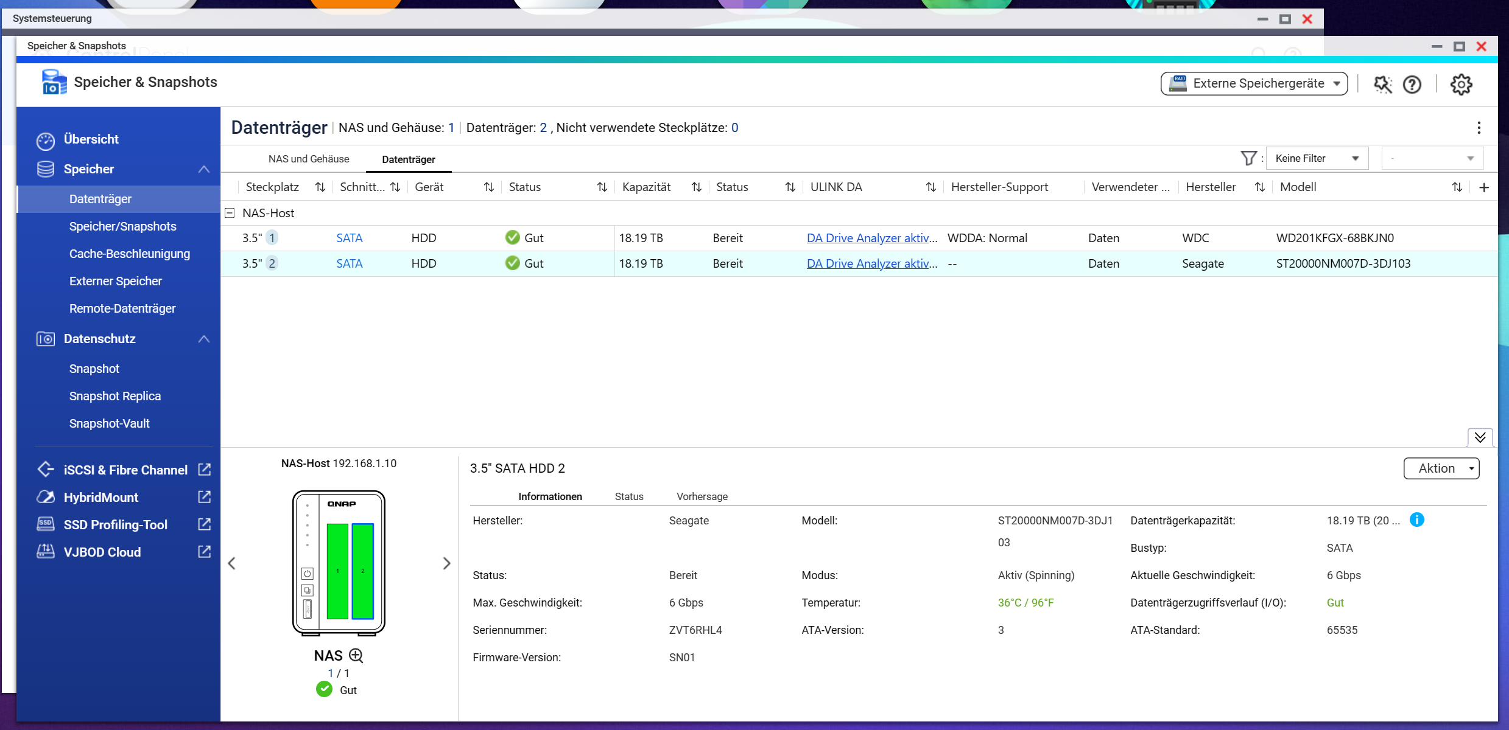Open the tools wrench icon in the header
This screenshot has height=730, width=1509.
pyautogui.click(x=1382, y=85)
